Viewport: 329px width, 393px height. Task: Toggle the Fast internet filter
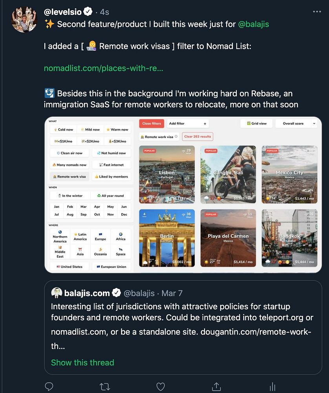111,165
